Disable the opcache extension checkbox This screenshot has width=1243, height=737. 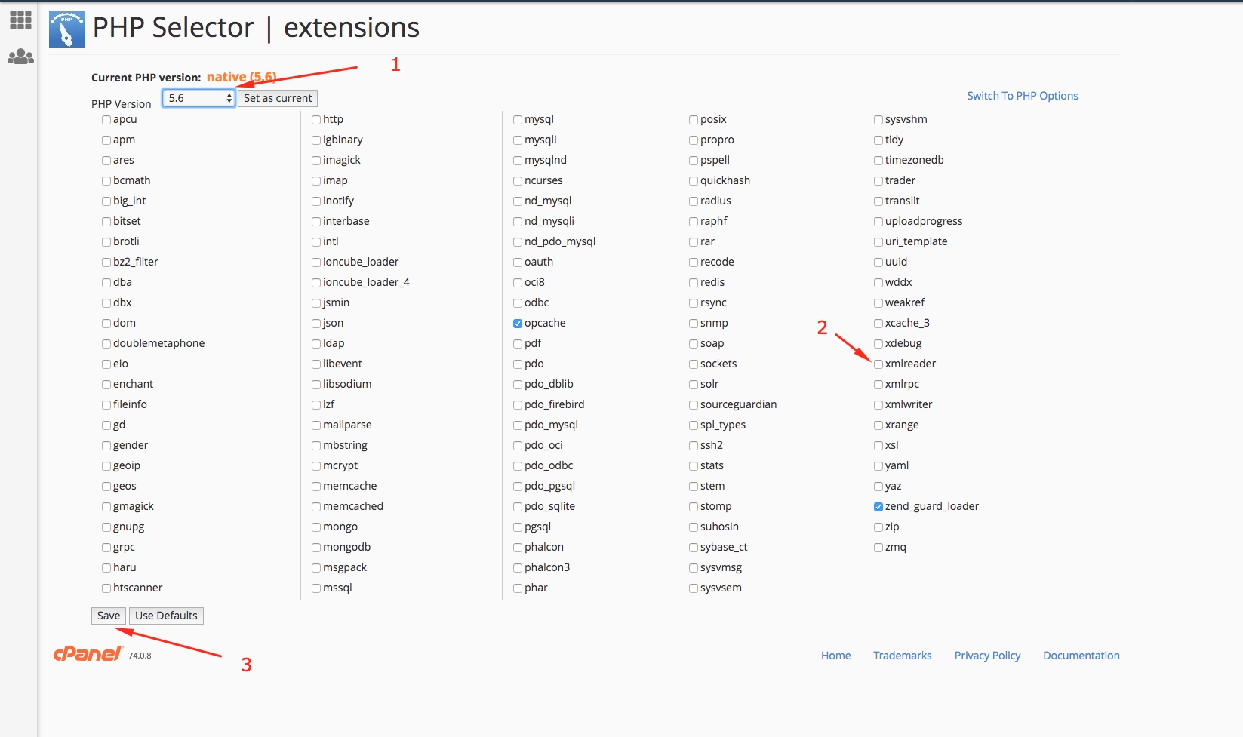518,324
